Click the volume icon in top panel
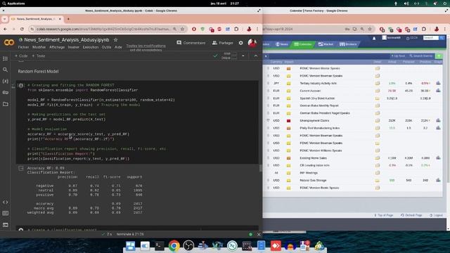Image resolution: width=450 pixels, height=253 pixels. [406, 4]
